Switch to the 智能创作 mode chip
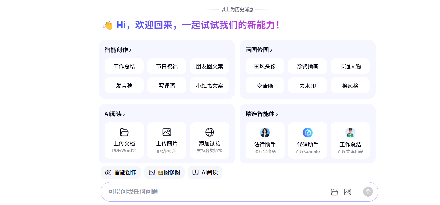Viewport: 440px width, 205px height. point(121,172)
